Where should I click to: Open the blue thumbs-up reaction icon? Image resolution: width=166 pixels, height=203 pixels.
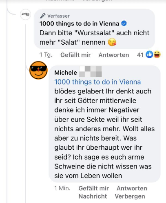pyautogui.click(x=149, y=55)
